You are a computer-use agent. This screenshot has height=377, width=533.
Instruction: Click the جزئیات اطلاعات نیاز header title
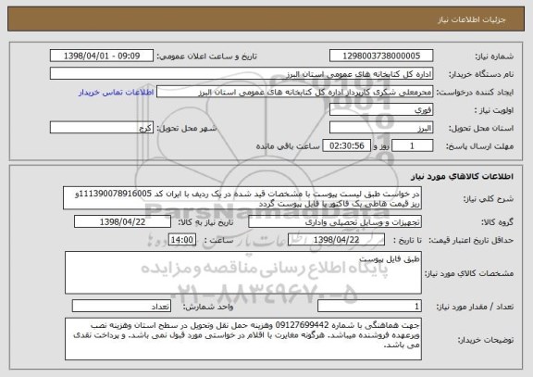[x=472, y=19]
